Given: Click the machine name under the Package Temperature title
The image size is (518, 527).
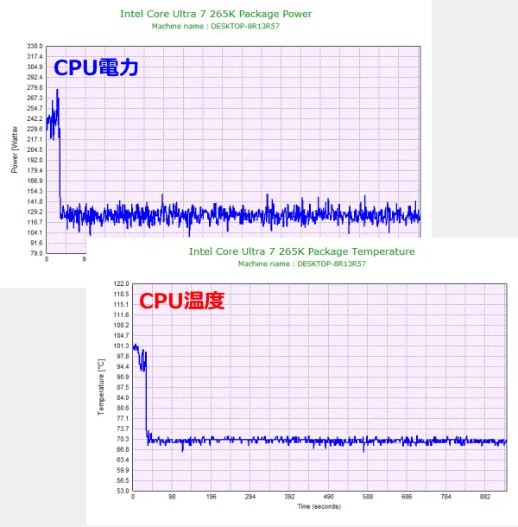Looking at the screenshot, I should pyautogui.click(x=301, y=263).
